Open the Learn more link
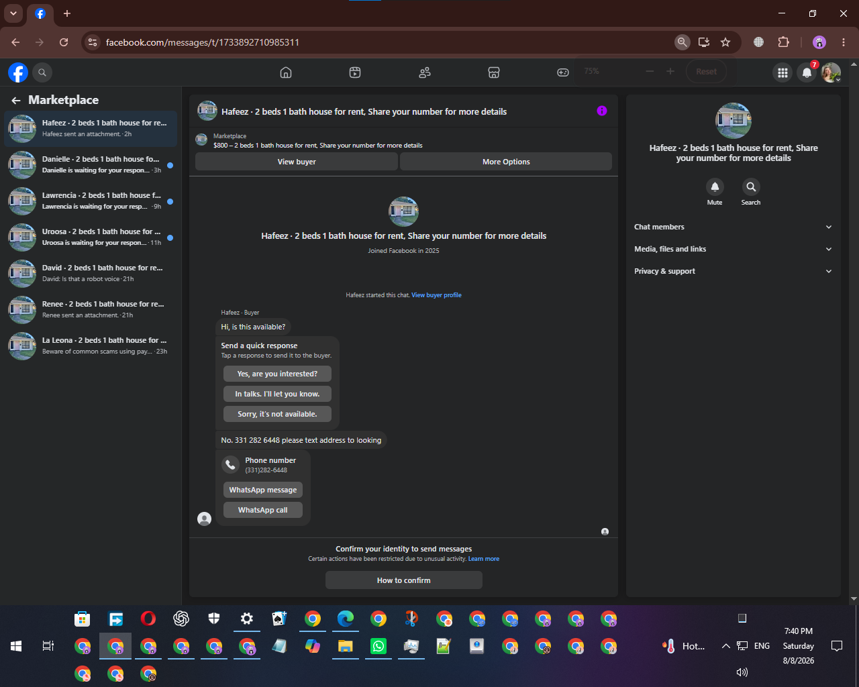The height and width of the screenshot is (687, 859). click(484, 559)
